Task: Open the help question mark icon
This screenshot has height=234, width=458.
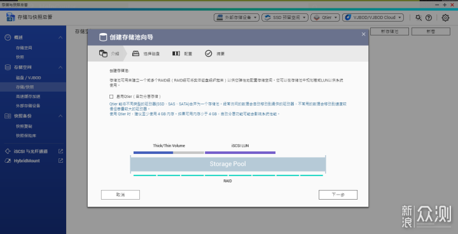Action: coord(429,18)
